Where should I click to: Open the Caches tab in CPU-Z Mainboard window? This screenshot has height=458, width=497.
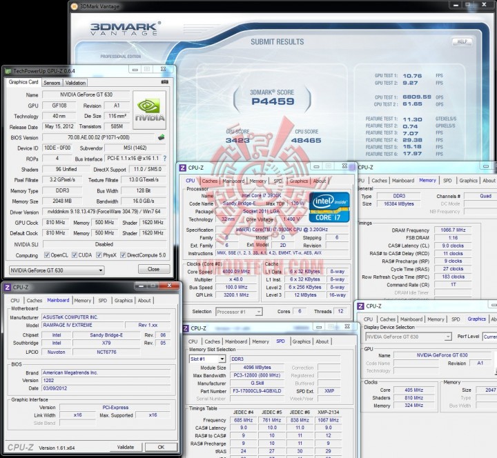click(35, 300)
